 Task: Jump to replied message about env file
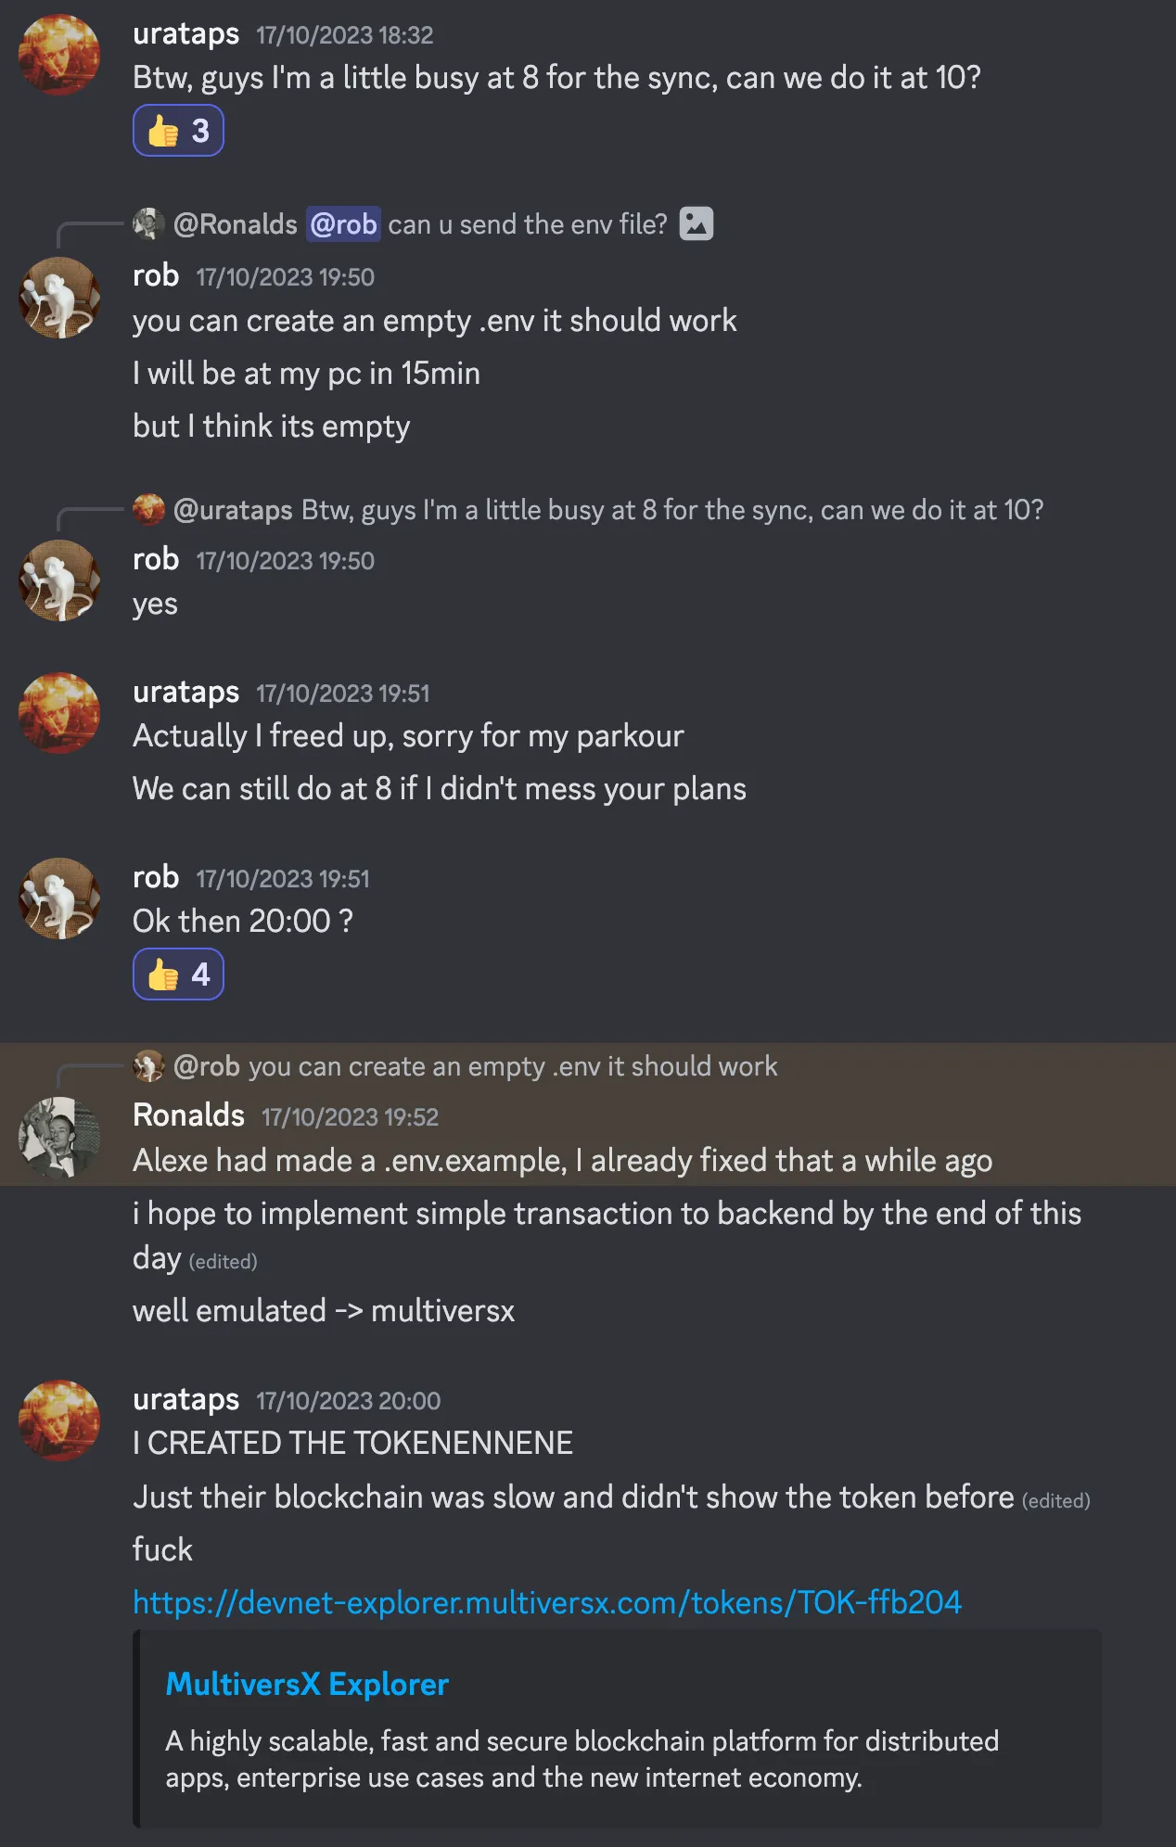click(527, 224)
